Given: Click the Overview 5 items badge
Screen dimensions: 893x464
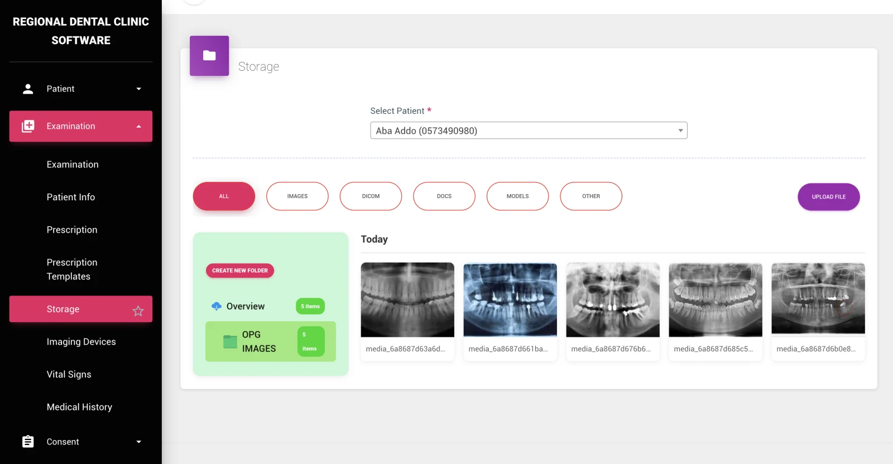Looking at the screenshot, I should click(x=310, y=306).
